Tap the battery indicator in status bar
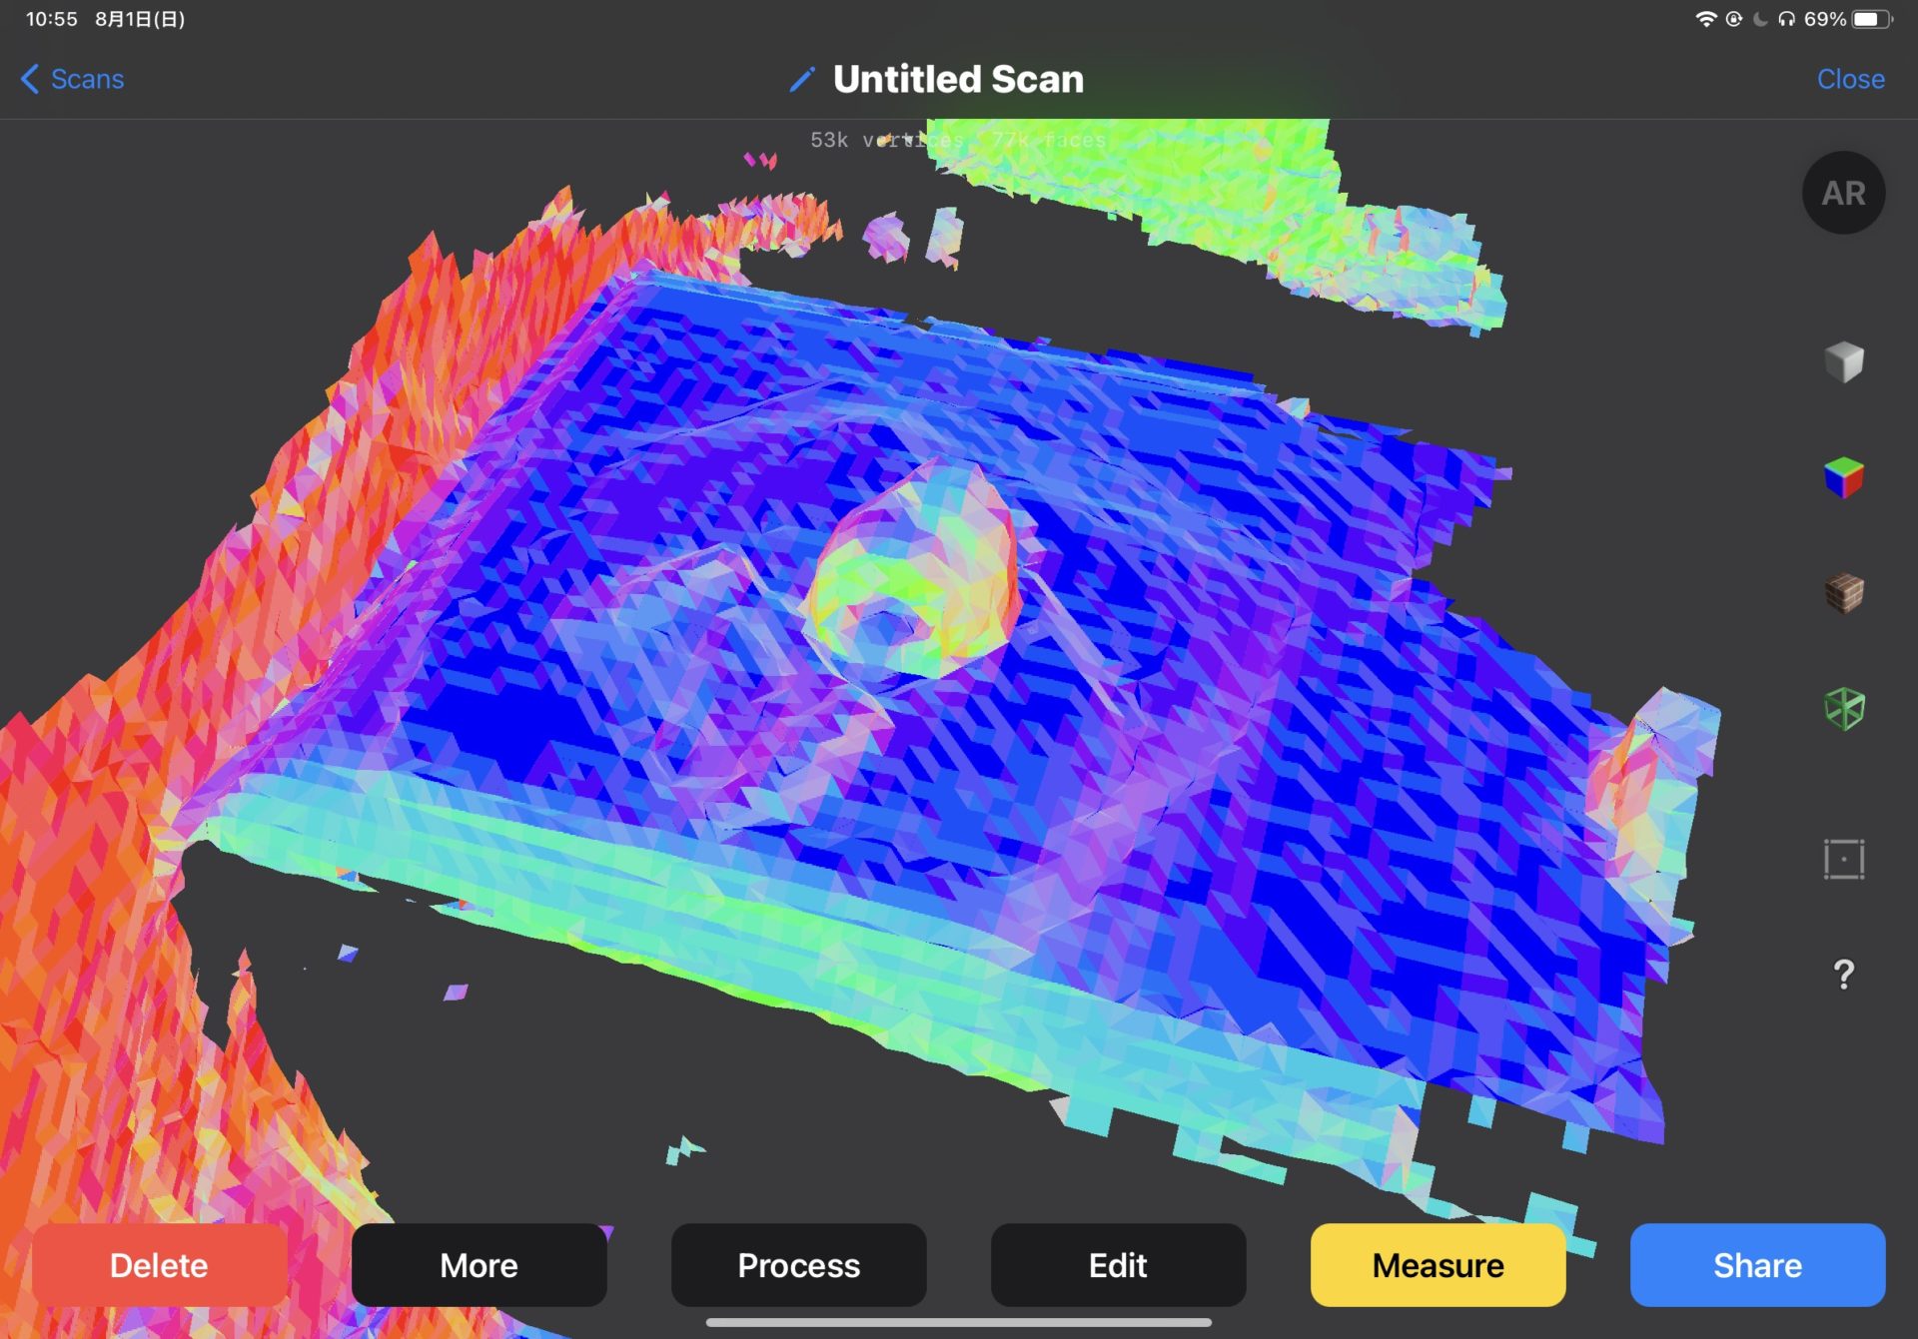Viewport: 1918px width, 1339px height. point(1871,19)
